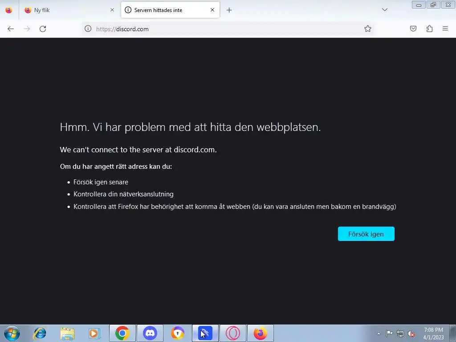Close the Servern hittades inte tab
The image size is (456, 342).
(x=212, y=10)
